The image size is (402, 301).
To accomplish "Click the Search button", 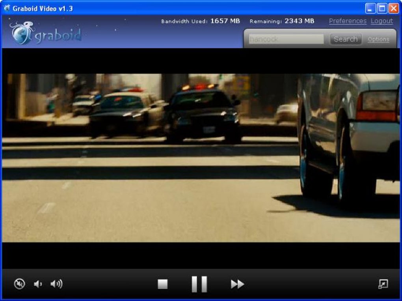I will (346, 39).
